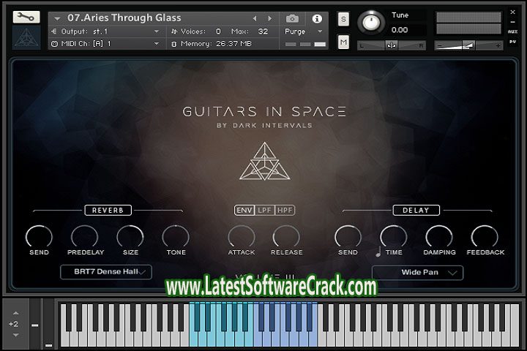
Task: Open the Wide Pan delay mode dropdown
Action: click(x=417, y=273)
